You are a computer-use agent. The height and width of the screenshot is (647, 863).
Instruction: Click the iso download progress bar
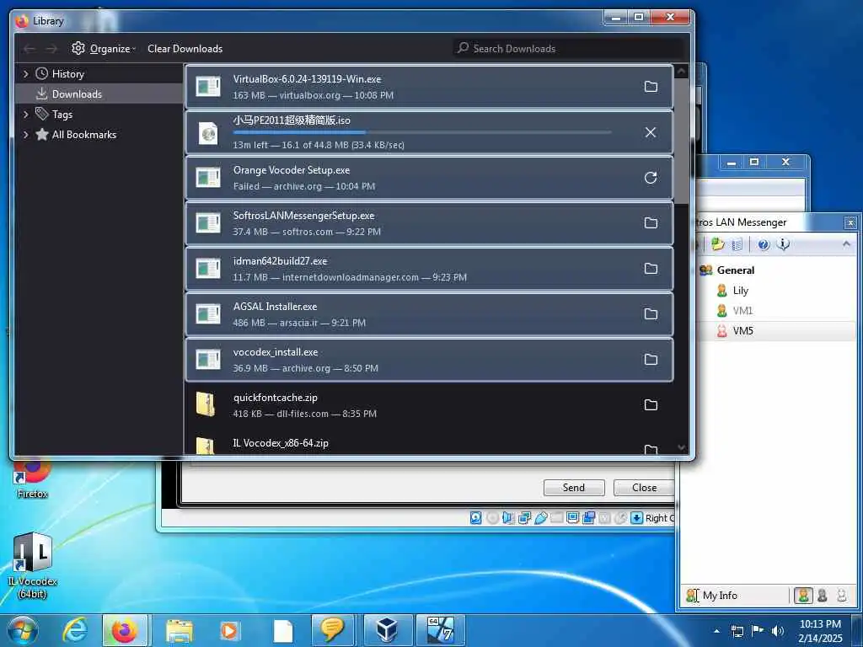[422, 132]
